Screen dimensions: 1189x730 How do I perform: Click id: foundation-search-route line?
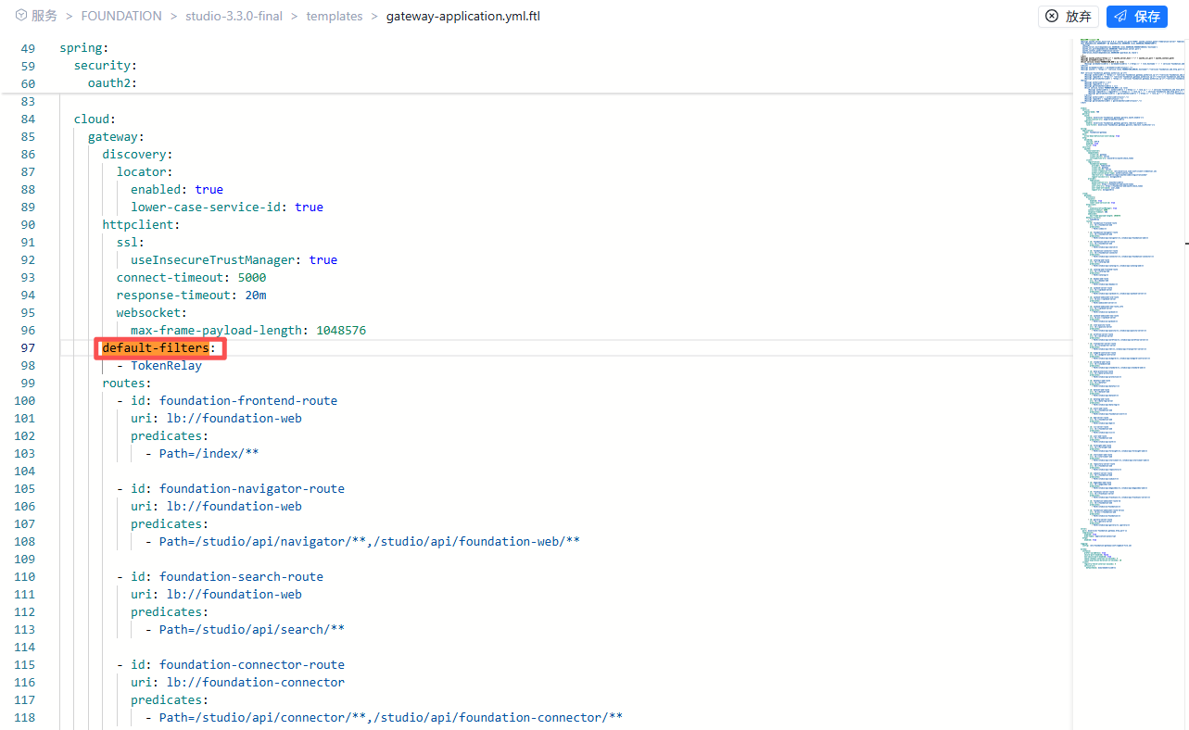pos(220,576)
